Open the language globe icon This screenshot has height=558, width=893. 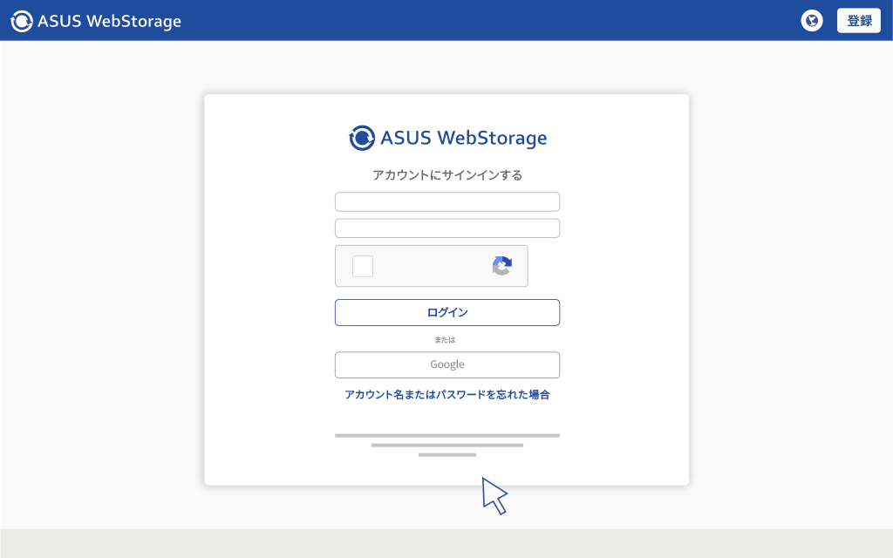pos(812,21)
